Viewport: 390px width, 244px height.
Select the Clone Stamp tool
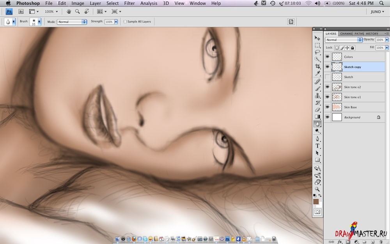point(317,96)
